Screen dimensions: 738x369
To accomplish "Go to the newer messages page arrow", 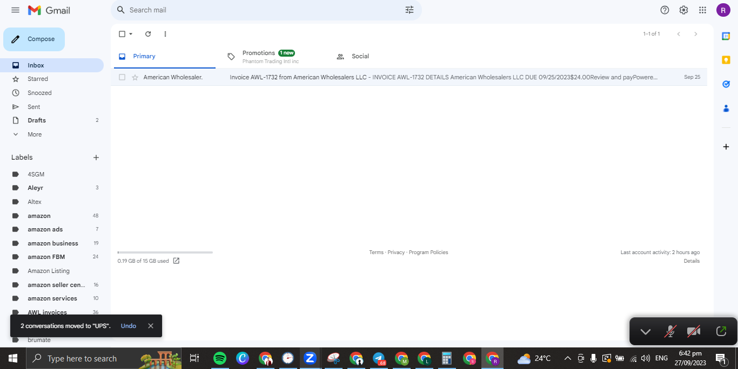I will [679, 34].
